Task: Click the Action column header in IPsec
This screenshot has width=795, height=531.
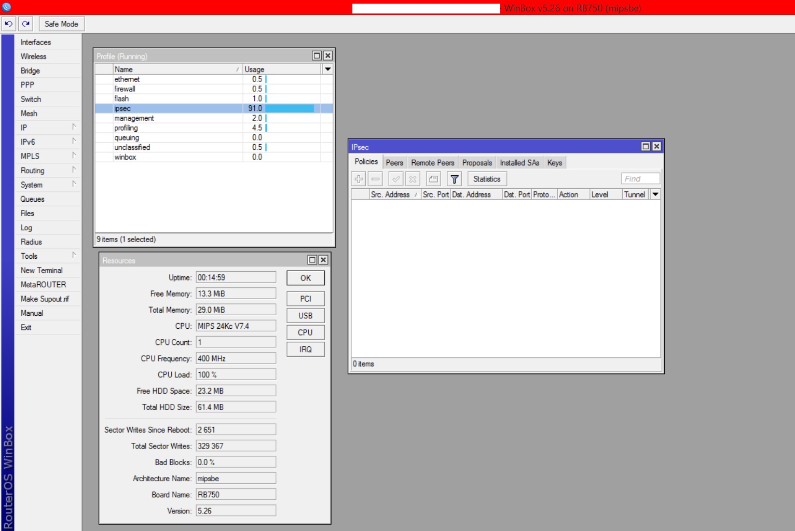Action: pyautogui.click(x=573, y=194)
